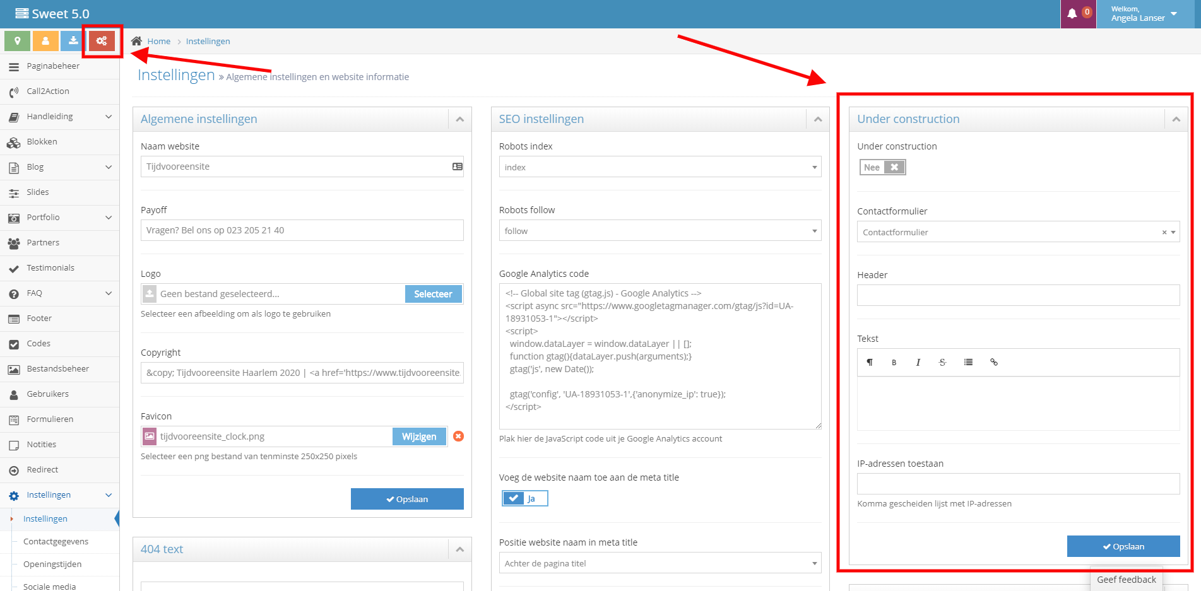Click the green location pin icon button
1201x591 pixels.
tap(18, 41)
